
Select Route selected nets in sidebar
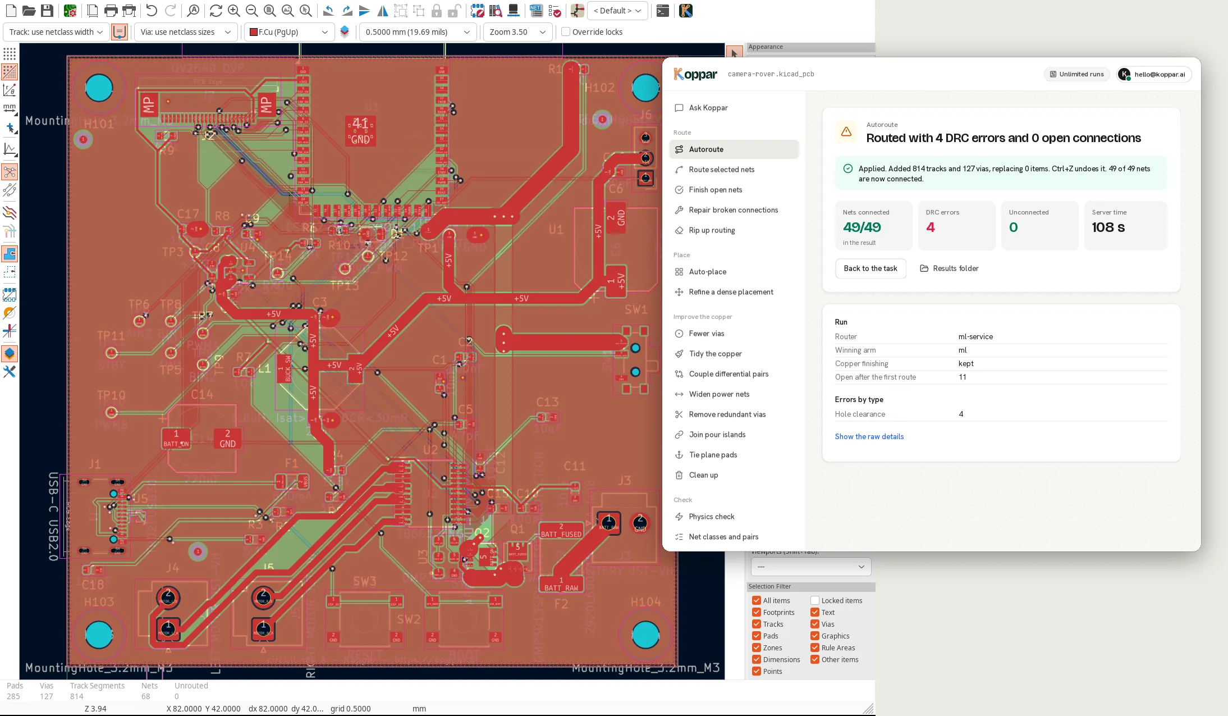point(734,170)
